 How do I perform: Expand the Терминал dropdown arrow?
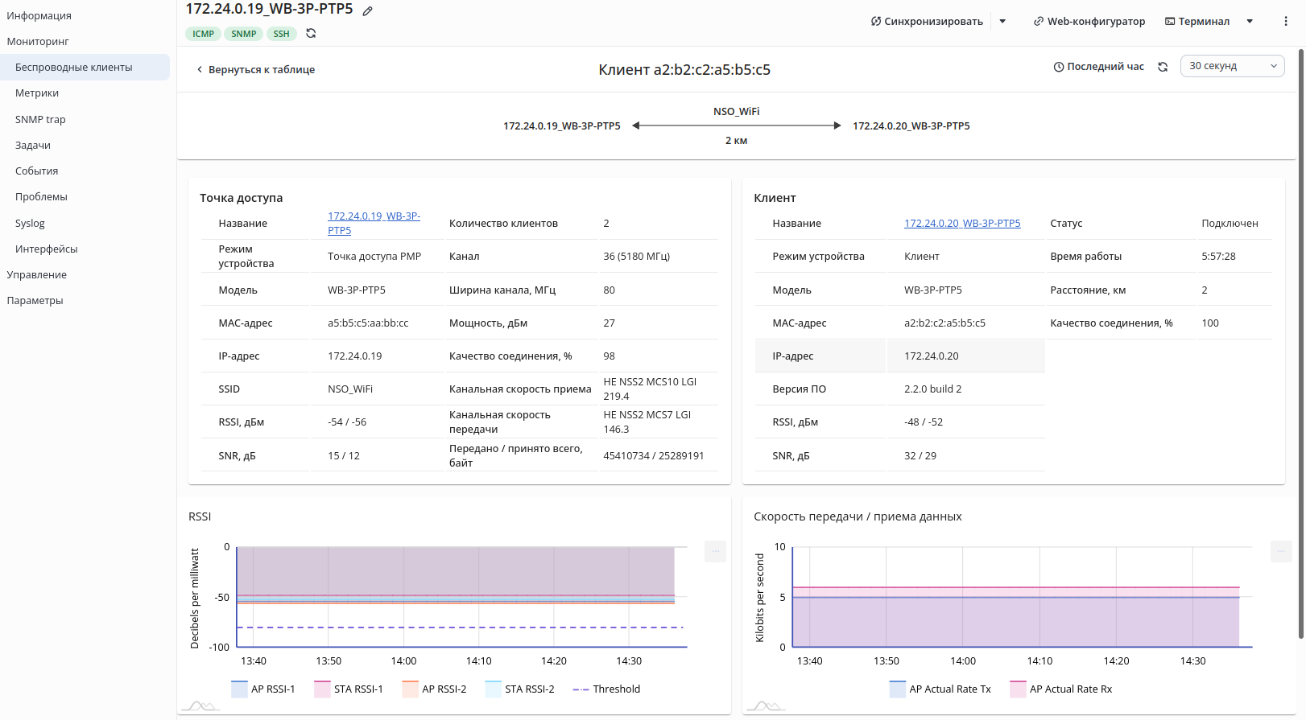(1250, 22)
